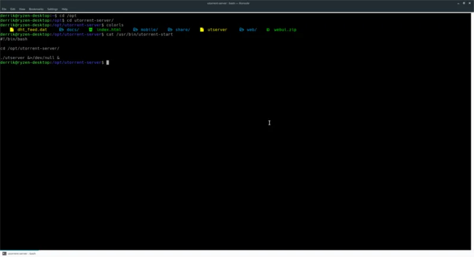Click the Konsole window title text

(228, 4)
